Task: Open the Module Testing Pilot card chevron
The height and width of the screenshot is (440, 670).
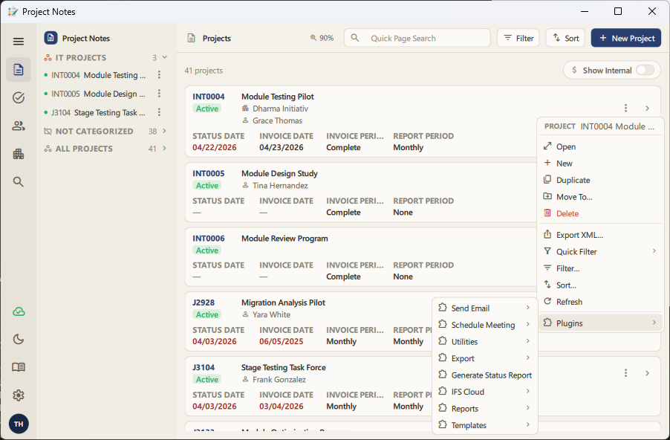Action: point(648,109)
